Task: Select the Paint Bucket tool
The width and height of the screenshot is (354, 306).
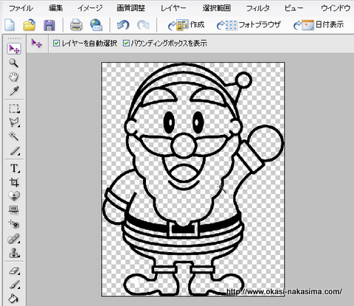Action: click(x=13, y=298)
